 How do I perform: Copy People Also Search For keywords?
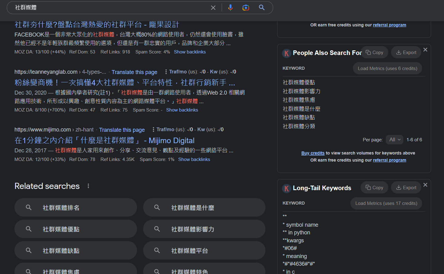point(374,53)
